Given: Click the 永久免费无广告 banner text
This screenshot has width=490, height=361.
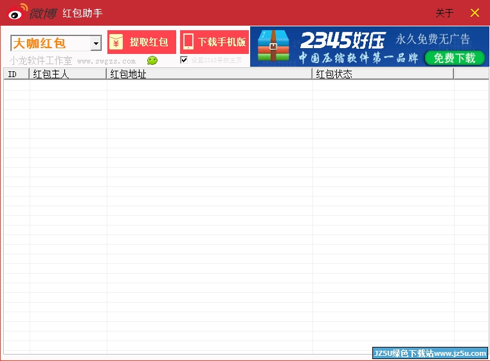Looking at the screenshot, I should click(433, 39).
